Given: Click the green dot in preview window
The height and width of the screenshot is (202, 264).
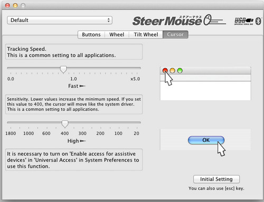Looking at the screenshot, I should (180, 71).
